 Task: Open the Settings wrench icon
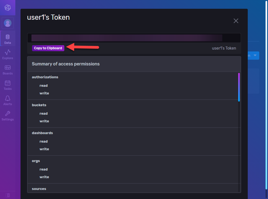[x=7, y=114]
